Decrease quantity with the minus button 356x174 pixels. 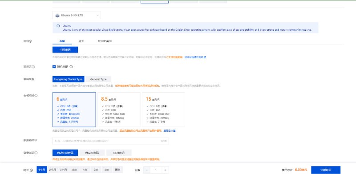click(147, 170)
